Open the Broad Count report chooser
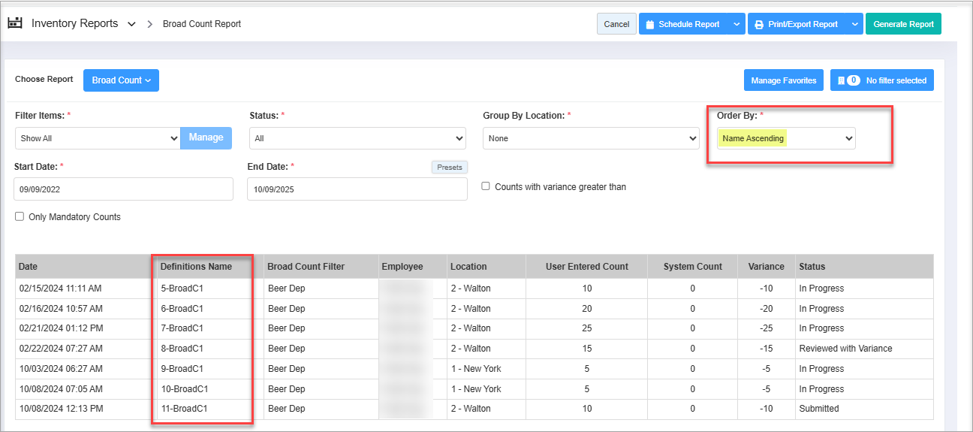This screenshot has width=973, height=432. tap(121, 80)
